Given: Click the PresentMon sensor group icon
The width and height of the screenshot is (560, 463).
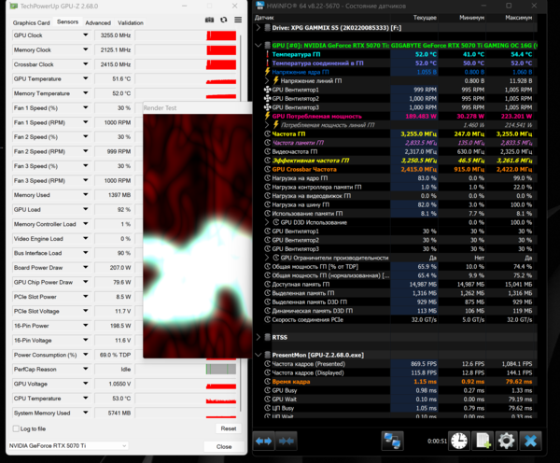Looking at the screenshot, I should click(x=267, y=355).
